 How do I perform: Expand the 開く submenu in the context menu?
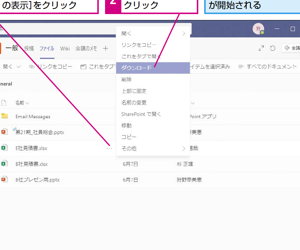click(x=184, y=33)
